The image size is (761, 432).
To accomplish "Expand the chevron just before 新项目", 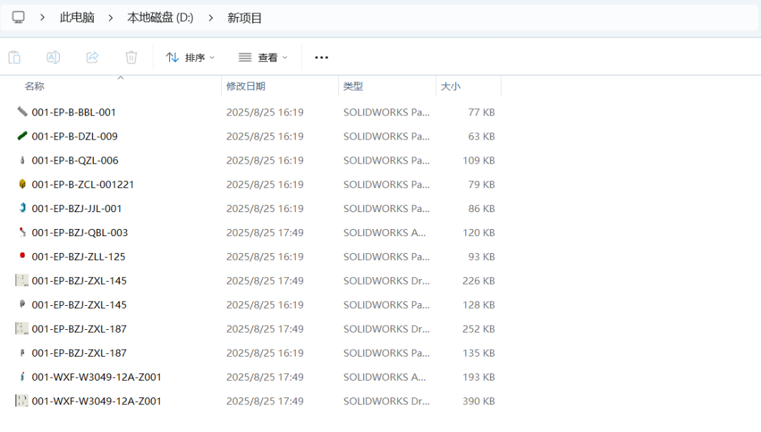I will pos(211,18).
